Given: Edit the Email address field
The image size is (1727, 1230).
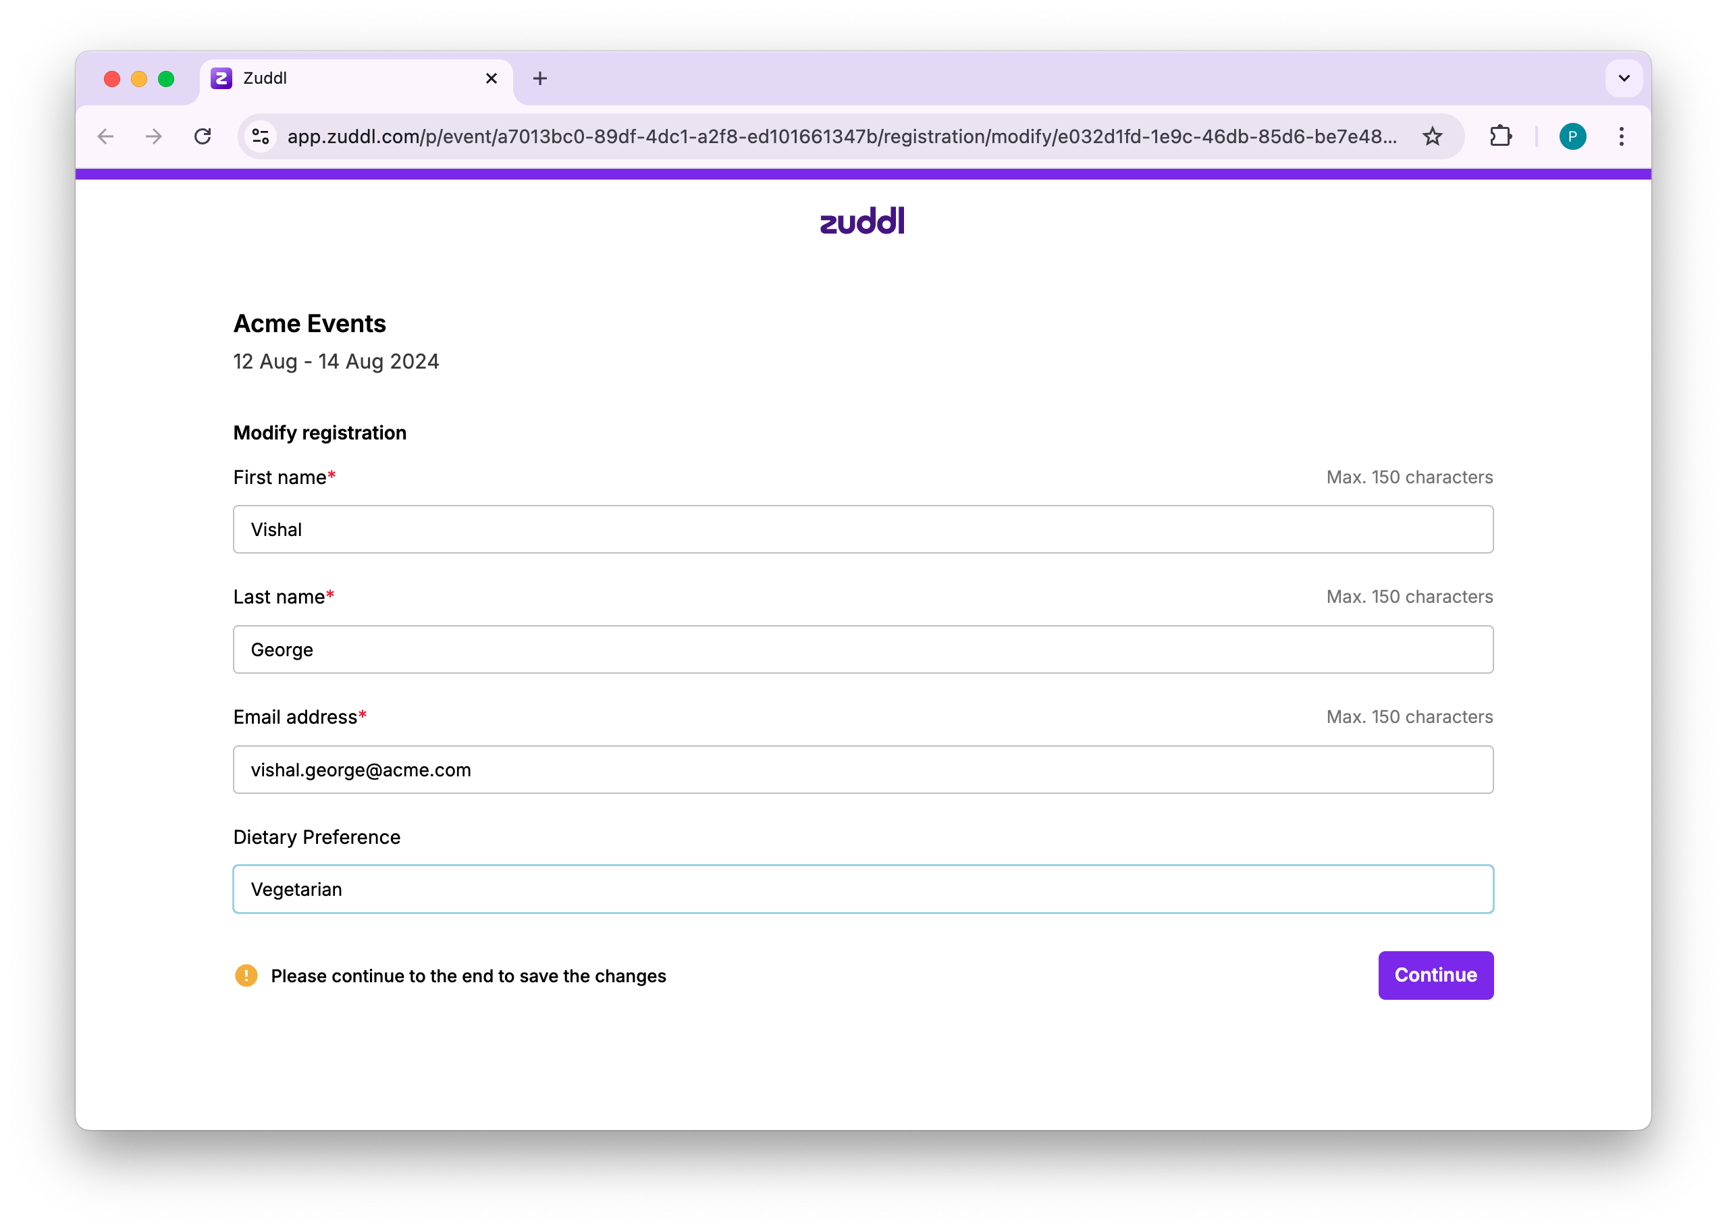Looking at the screenshot, I should pos(863,770).
